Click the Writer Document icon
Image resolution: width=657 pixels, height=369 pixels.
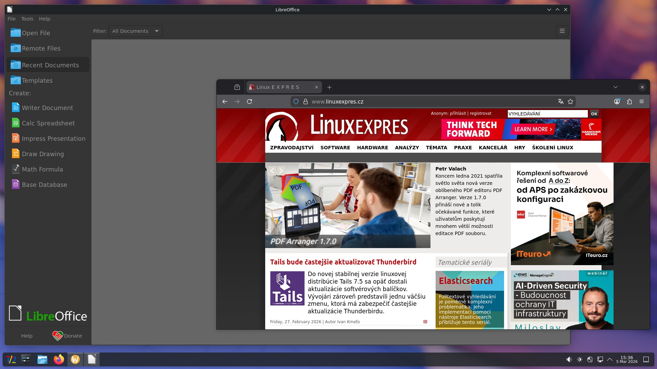click(16, 108)
